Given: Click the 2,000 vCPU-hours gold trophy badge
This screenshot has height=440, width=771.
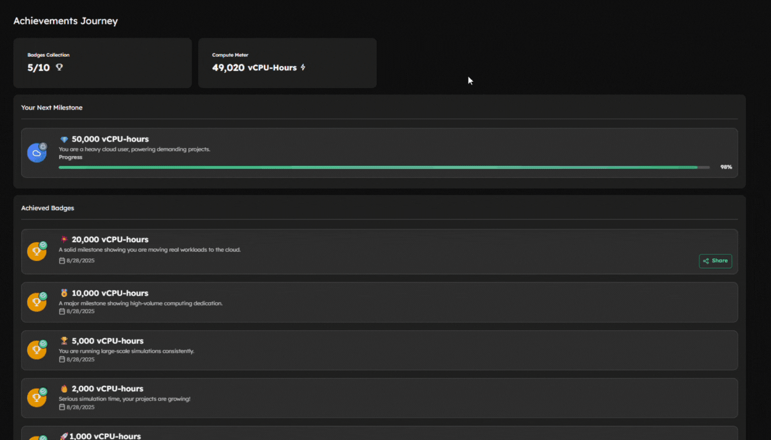Looking at the screenshot, I should pyautogui.click(x=37, y=398).
